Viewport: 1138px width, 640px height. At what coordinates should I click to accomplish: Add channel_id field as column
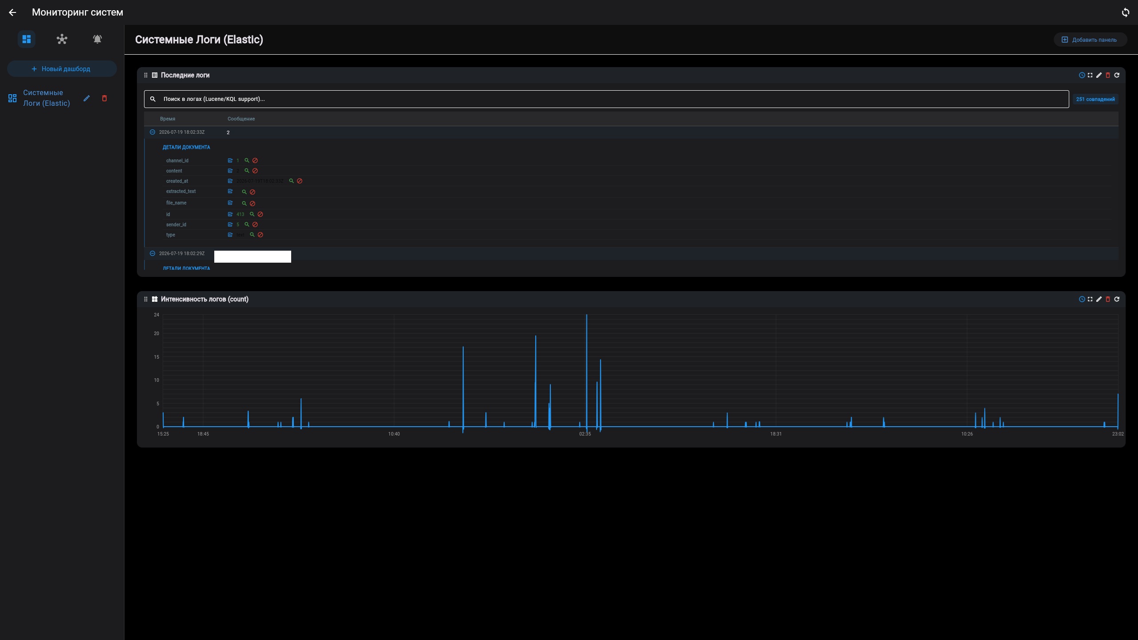pyautogui.click(x=230, y=160)
